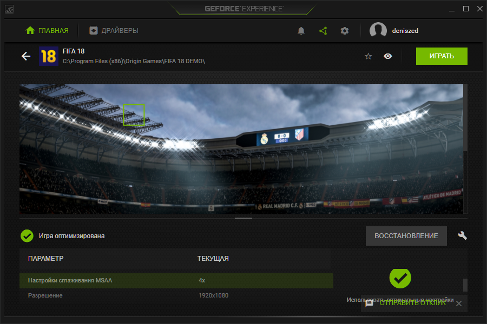This screenshot has width=487, height=324.
Task: Click the FIFA 18 game title
Action: 74,51
